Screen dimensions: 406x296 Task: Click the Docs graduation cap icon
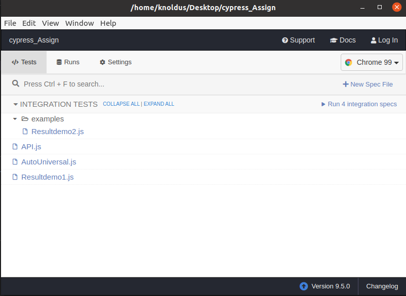(x=334, y=40)
